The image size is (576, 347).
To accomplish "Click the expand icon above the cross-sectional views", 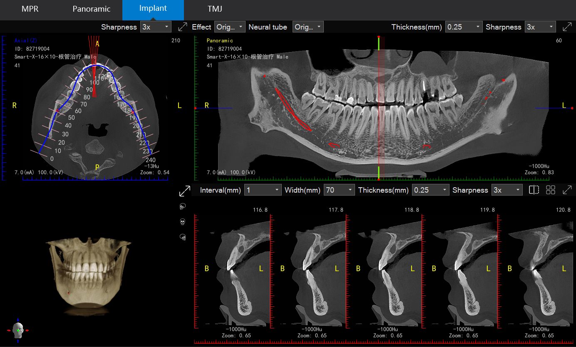I will pyautogui.click(x=568, y=190).
